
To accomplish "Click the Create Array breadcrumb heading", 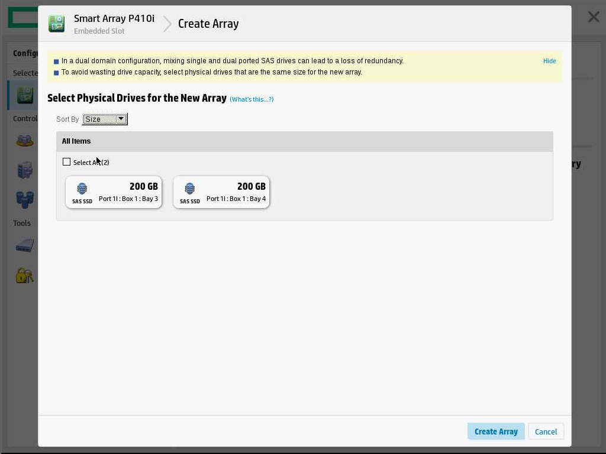I will [208, 24].
